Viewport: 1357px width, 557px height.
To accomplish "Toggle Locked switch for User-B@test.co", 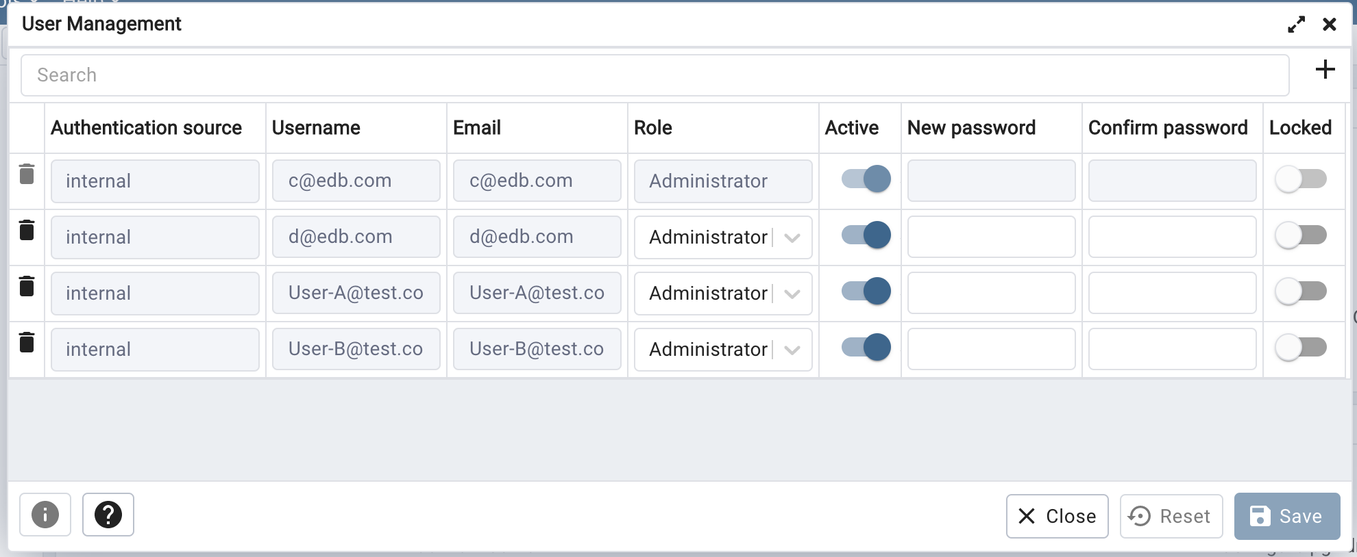I will tap(1300, 348).
